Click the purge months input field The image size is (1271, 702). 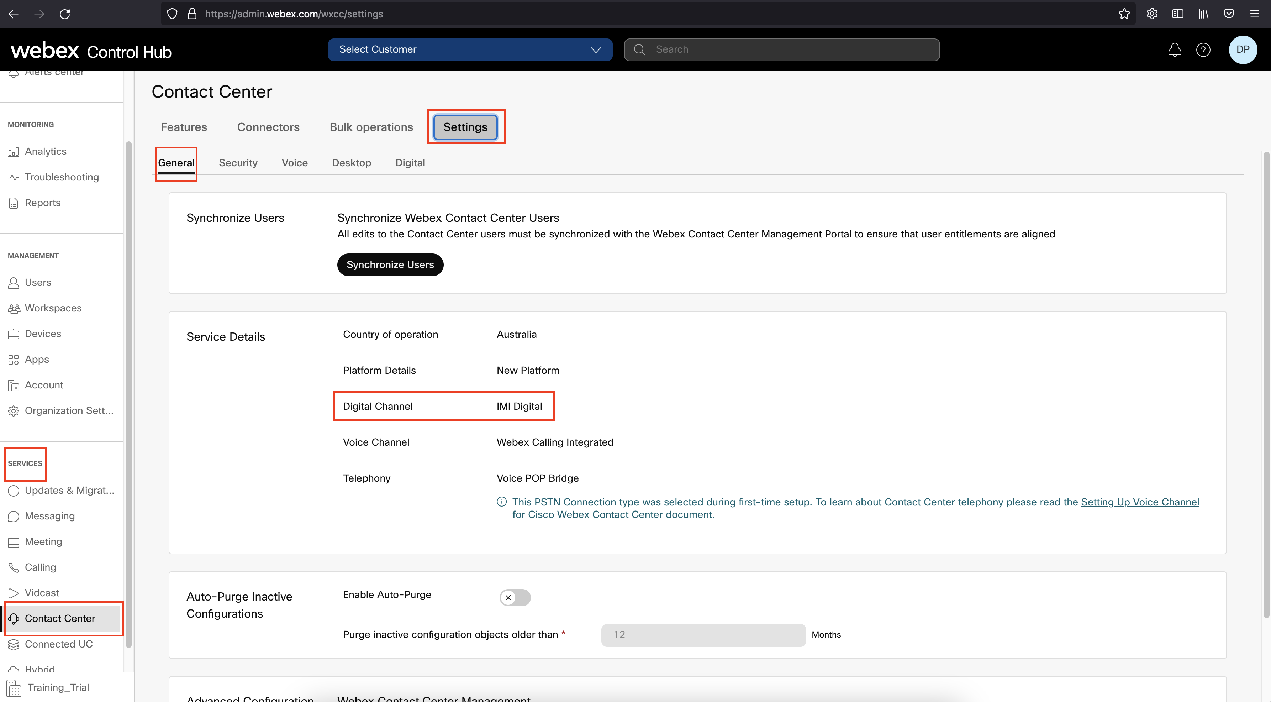pos(703,635)
